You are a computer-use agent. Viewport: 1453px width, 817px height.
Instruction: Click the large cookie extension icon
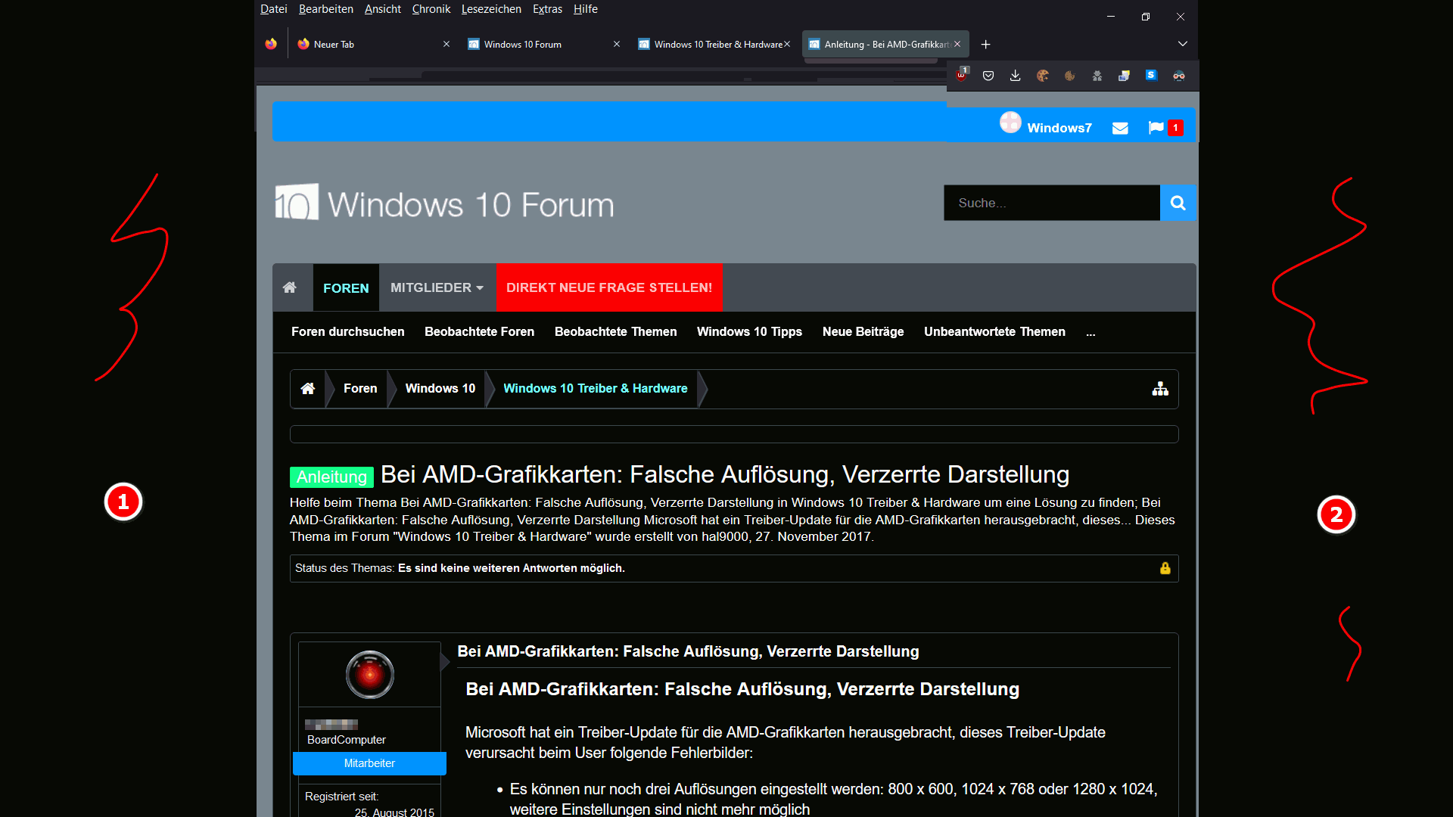pos(1043,76)
